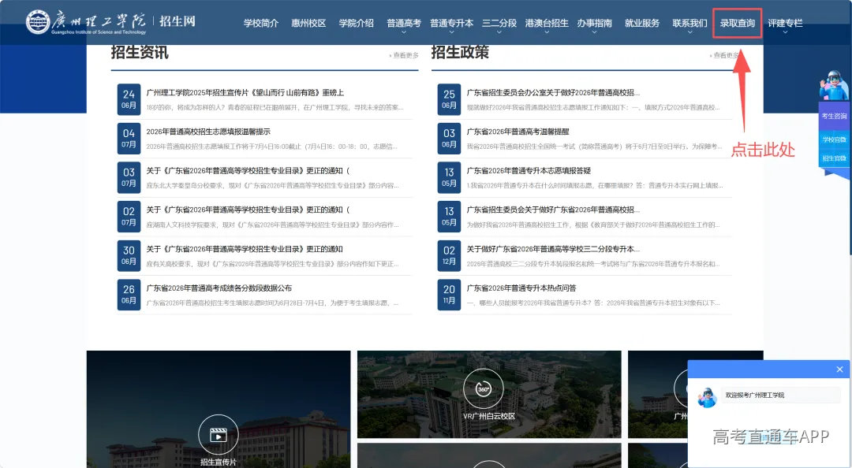Open the 学校官微 side button
Screen dimensions: 852x468
pyautogui.click(x=834, y=139)
